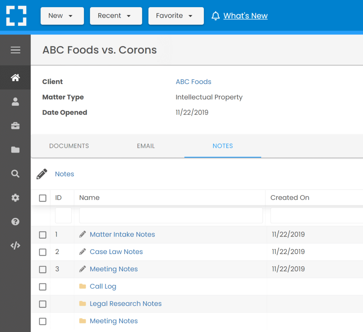
Task: Click the home icon in sidebar
Action: pos(15,78)
